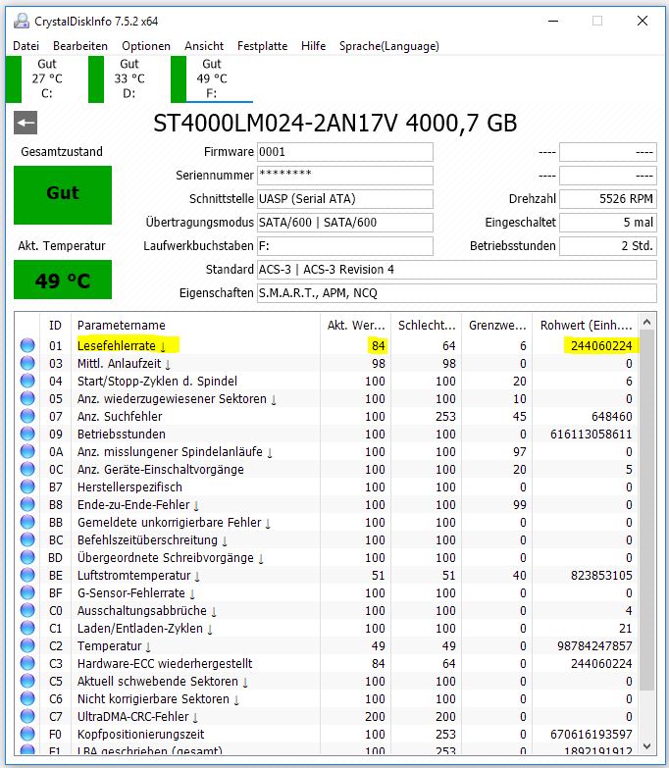Click status orb for Temperatur row C2
The width and height of the screenshot is (669, 768).
tap(27, 645)
